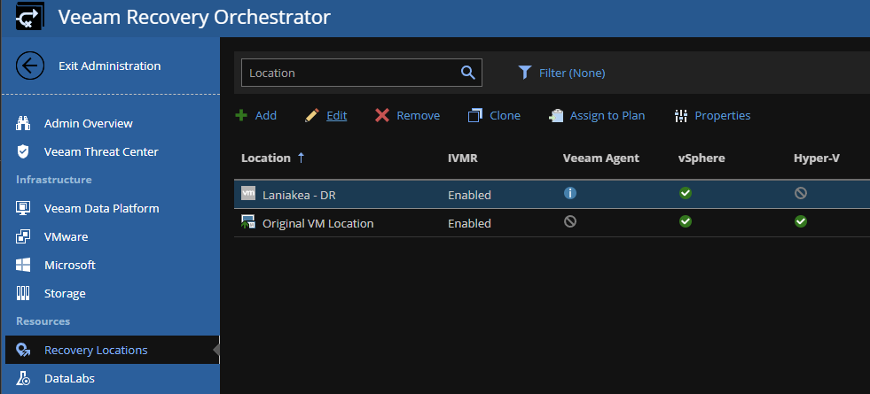This screenshot has height=394, width=870.
Task: Click inside the Location search field
Action: tap(351, 73)
